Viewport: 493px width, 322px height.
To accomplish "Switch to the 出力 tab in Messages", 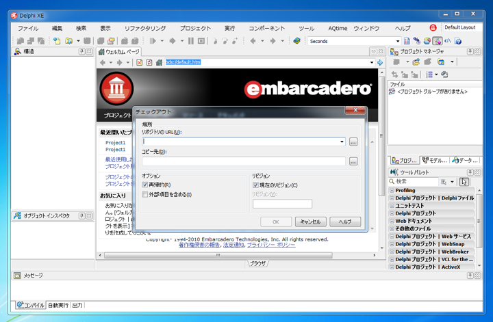I will coord(77,305).
